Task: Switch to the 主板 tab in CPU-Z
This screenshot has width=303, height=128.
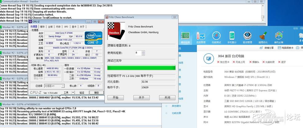Action: point(50,27)
